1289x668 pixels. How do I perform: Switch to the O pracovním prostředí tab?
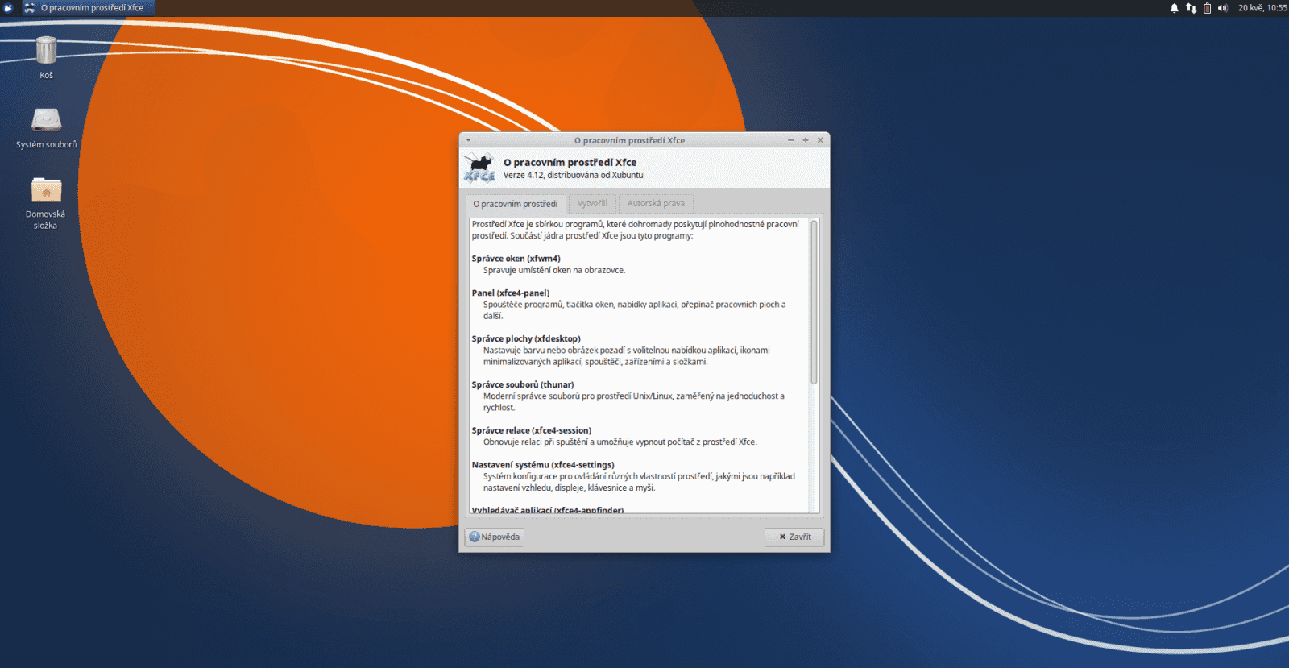tap(516, 204)
